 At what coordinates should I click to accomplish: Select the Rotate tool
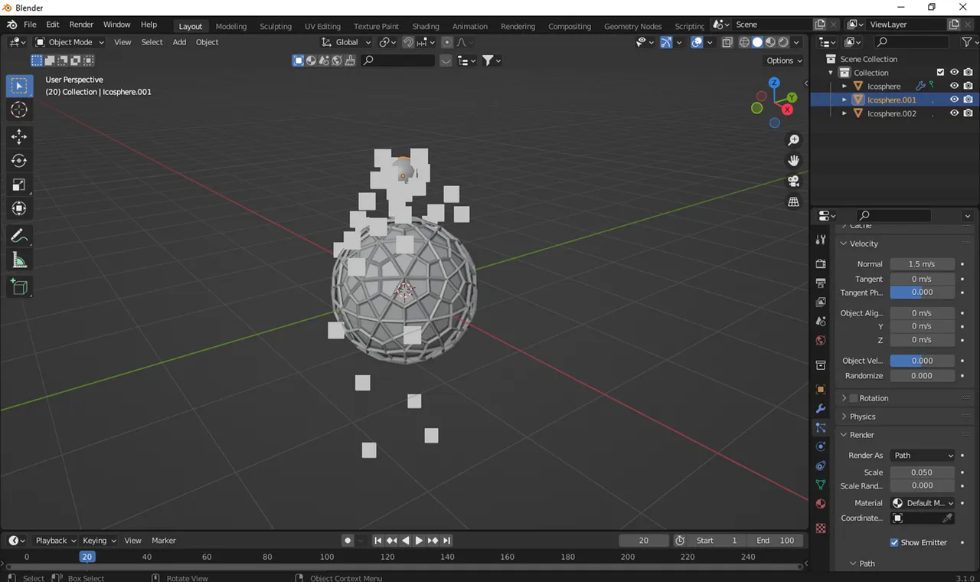(19, 161)
